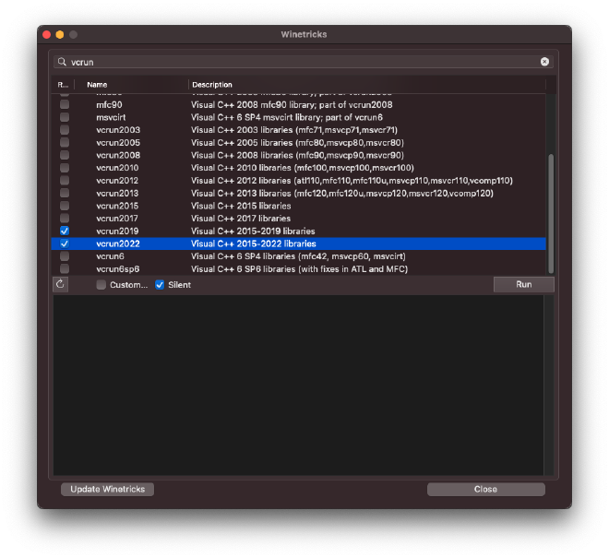609x558 pixels.
Task: Click the Visual C++ 2005 libraries description
Action: point(297,143)
